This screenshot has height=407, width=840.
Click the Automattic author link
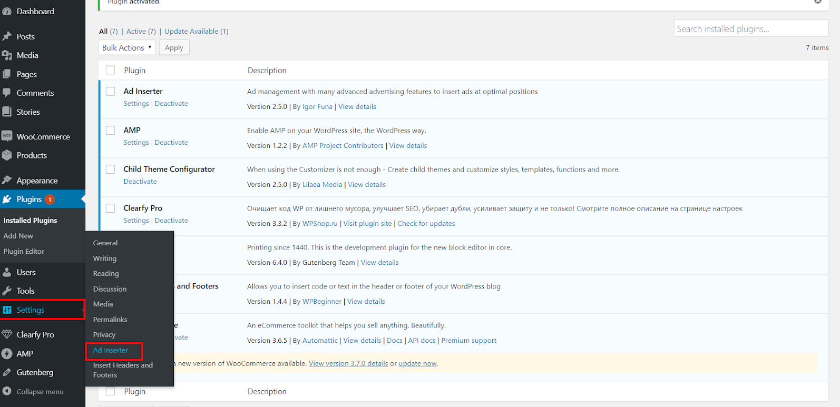[320, 340]
